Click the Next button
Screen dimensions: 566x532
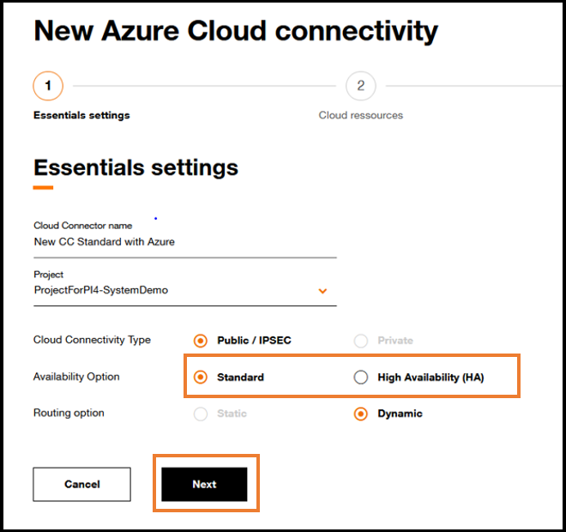tap(204, 484)
